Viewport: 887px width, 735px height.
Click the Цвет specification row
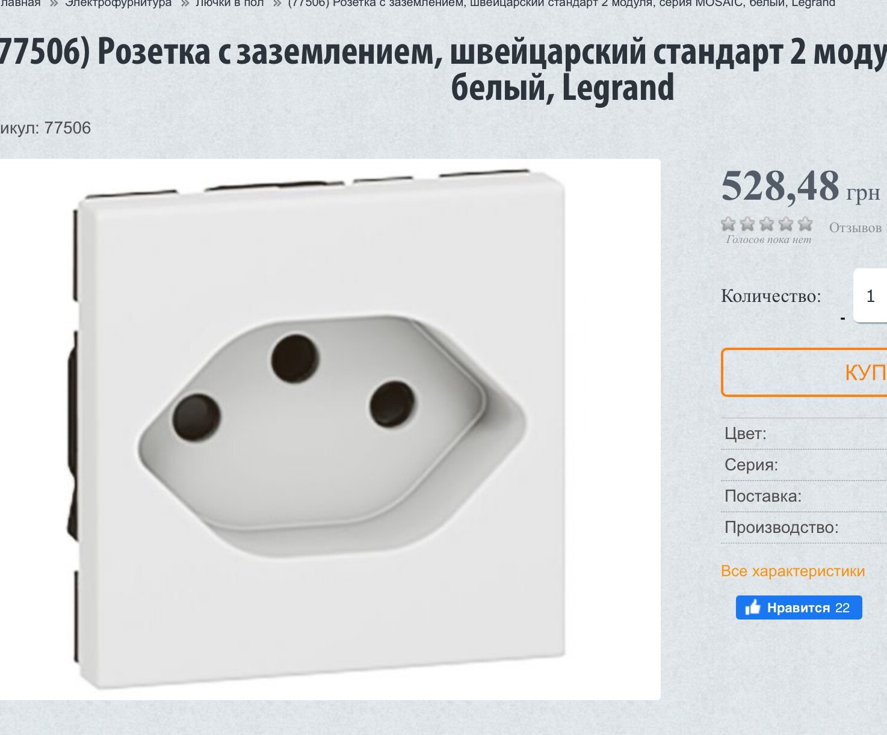pyautogui.click(x=804, y=434)
